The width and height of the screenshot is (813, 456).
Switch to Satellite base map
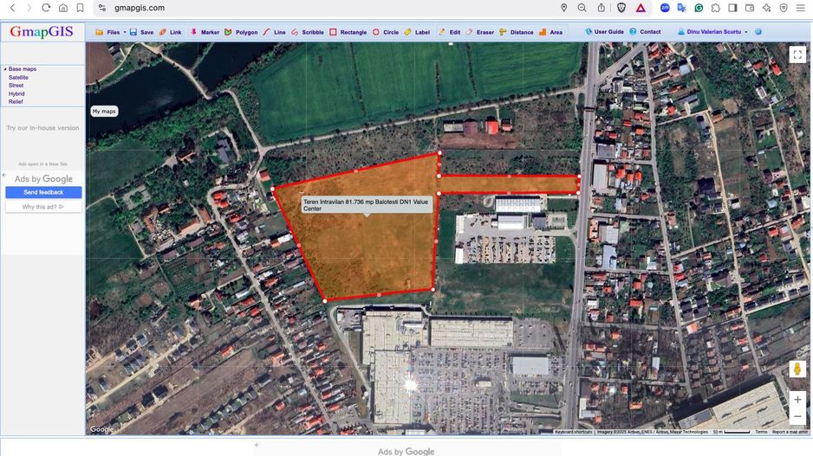tap(18, 77)
